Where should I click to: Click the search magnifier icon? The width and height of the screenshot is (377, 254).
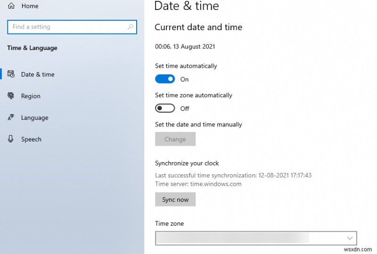pyautogui.click(x=131, y=27)
